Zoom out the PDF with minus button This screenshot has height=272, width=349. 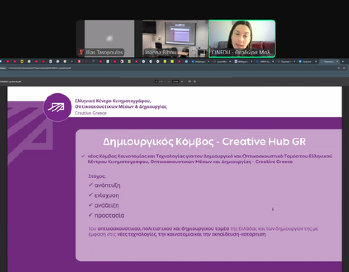click(169, 82)
